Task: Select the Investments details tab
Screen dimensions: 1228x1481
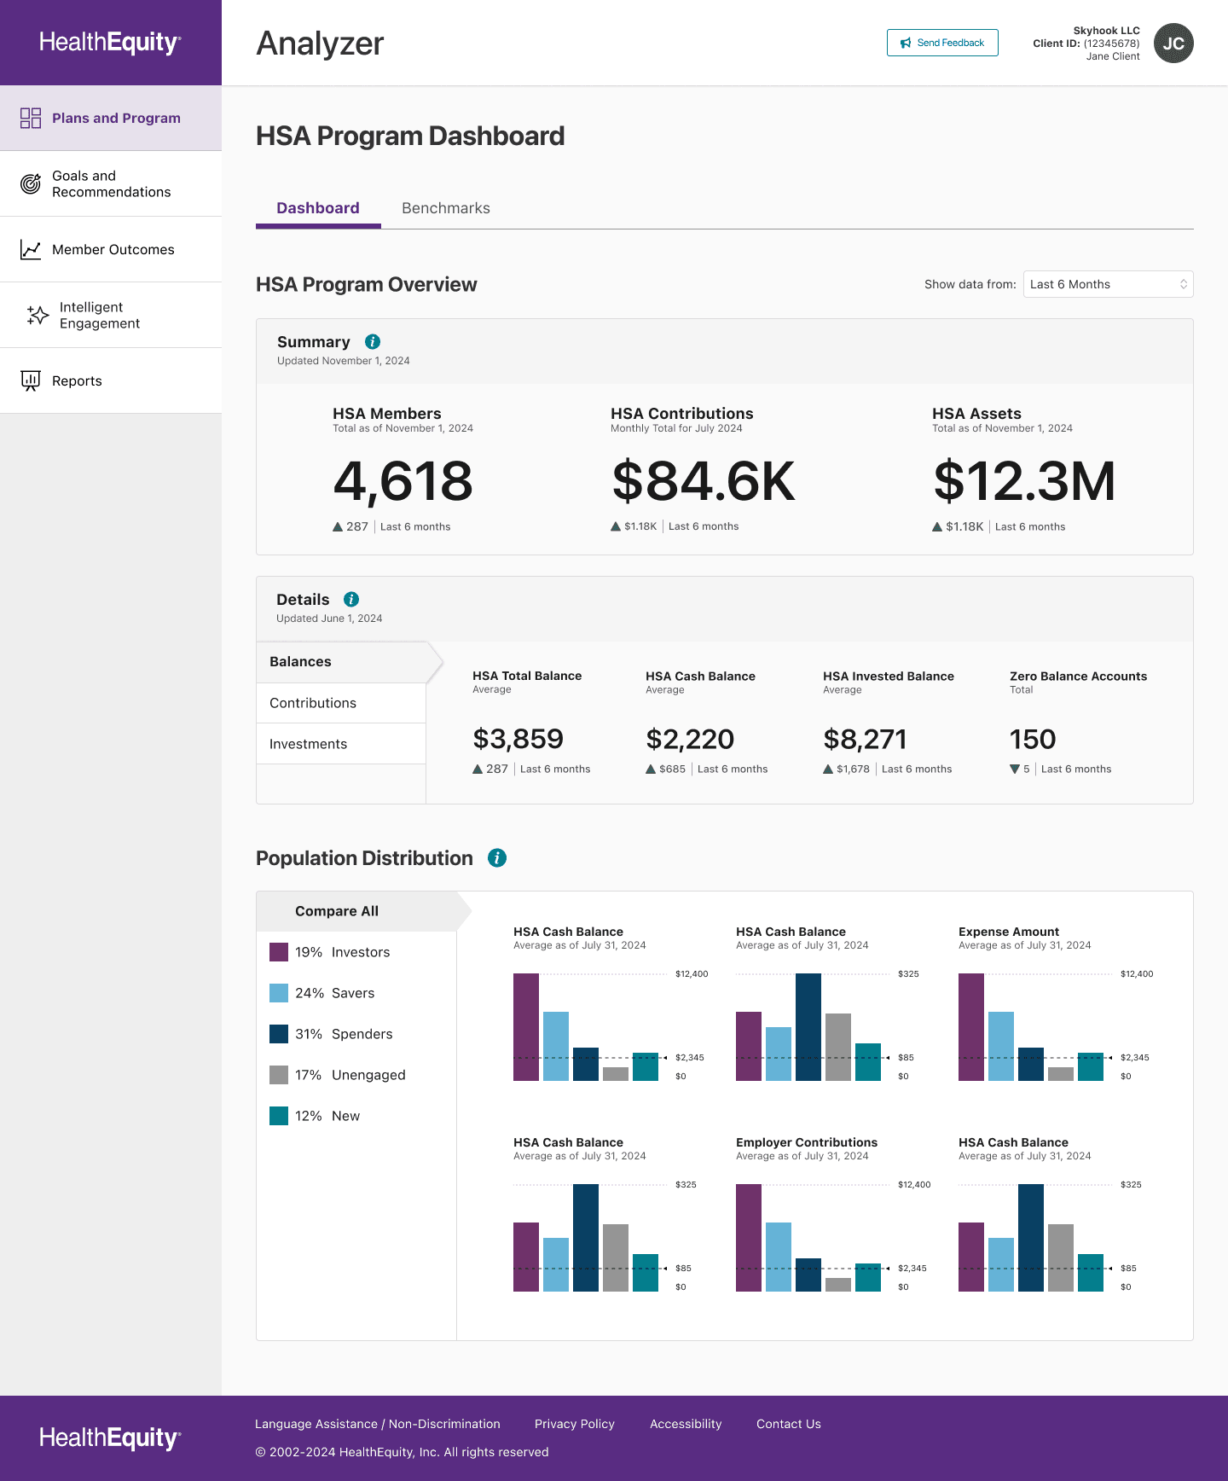Action: 341,744
